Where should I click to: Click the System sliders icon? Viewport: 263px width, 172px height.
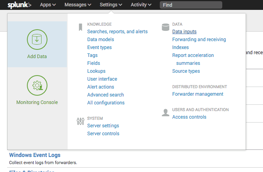[x=80, y=121]
